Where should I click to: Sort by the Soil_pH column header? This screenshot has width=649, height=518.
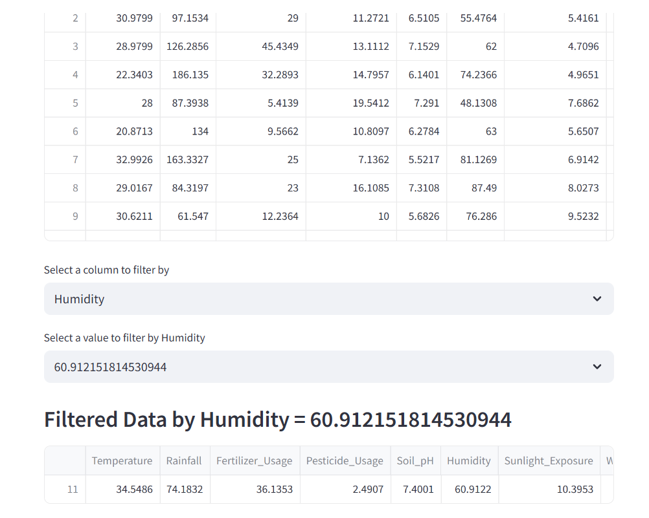[416, 460]
